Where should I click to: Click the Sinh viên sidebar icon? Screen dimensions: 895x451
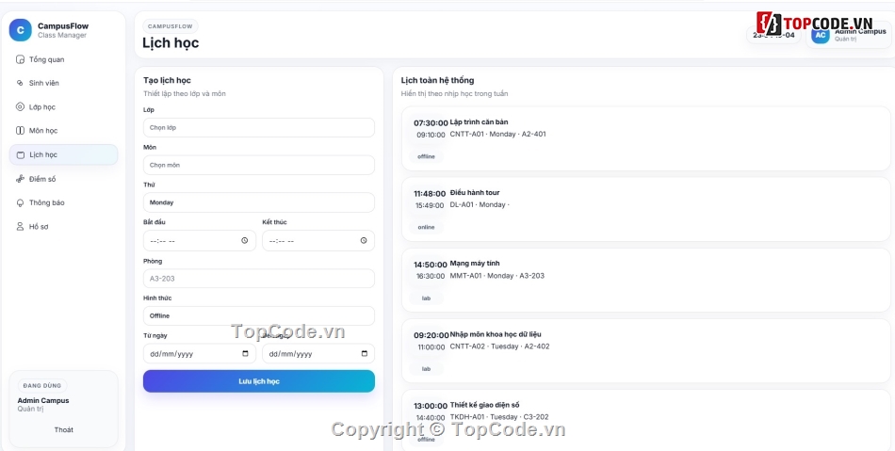pos(20,83)
